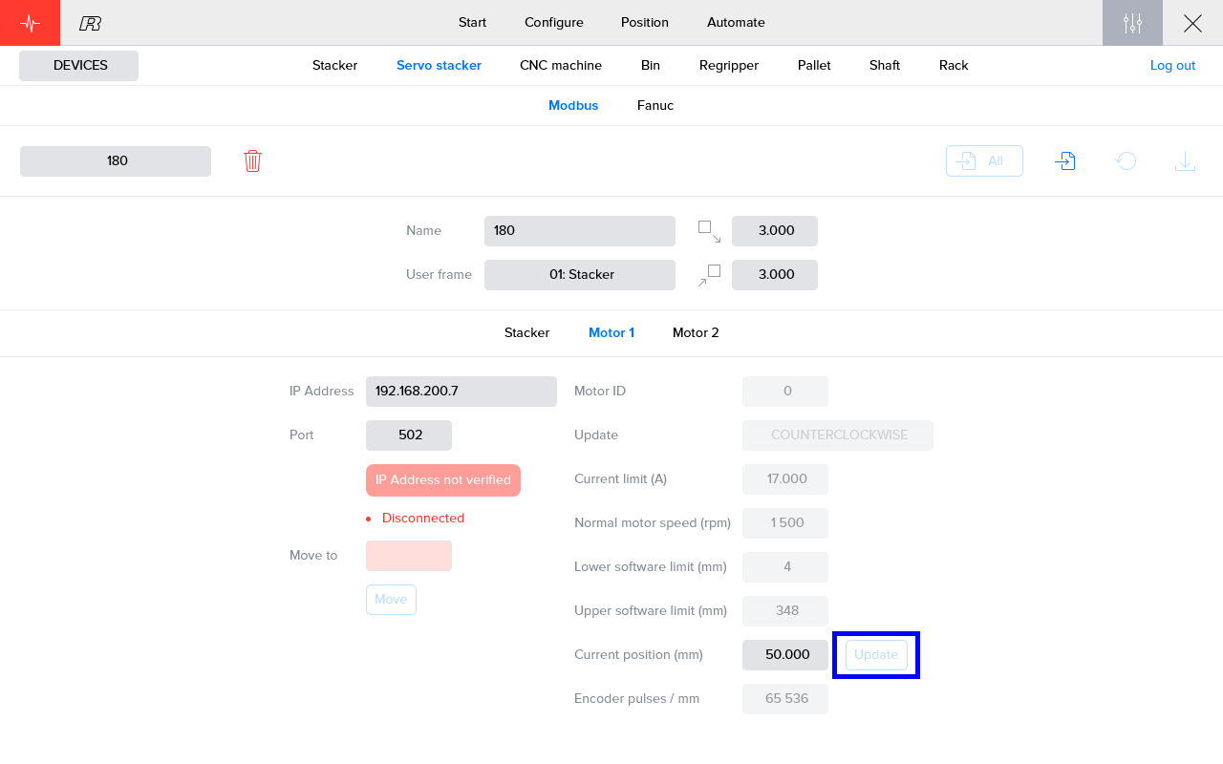Screen dimensions: 1223x764
Task: Select the Motor 1 sub-tab
Action: (x=611, y=332)
